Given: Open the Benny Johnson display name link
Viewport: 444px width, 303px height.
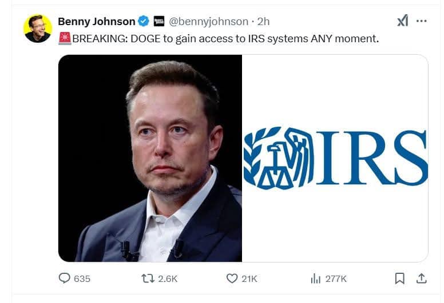Looking at the screenshot, I should tap(96, 22).
